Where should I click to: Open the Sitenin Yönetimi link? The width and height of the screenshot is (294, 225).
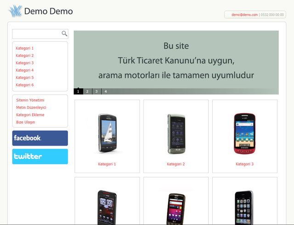pyautogui.click(x=30, y=100)
